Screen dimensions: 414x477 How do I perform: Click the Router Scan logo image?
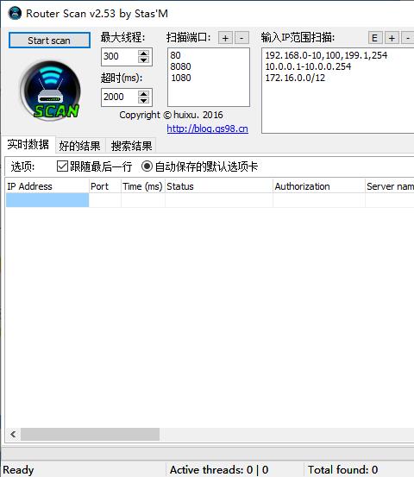(x=50, y=91)
